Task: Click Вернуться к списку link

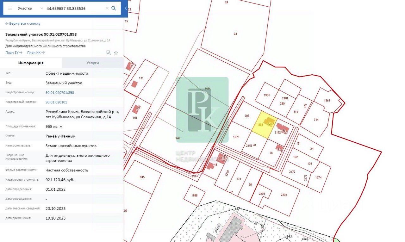Action: (x=23, y=23)
